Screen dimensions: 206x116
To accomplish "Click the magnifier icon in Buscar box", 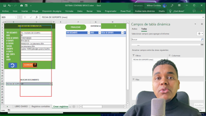I will 202,39.
